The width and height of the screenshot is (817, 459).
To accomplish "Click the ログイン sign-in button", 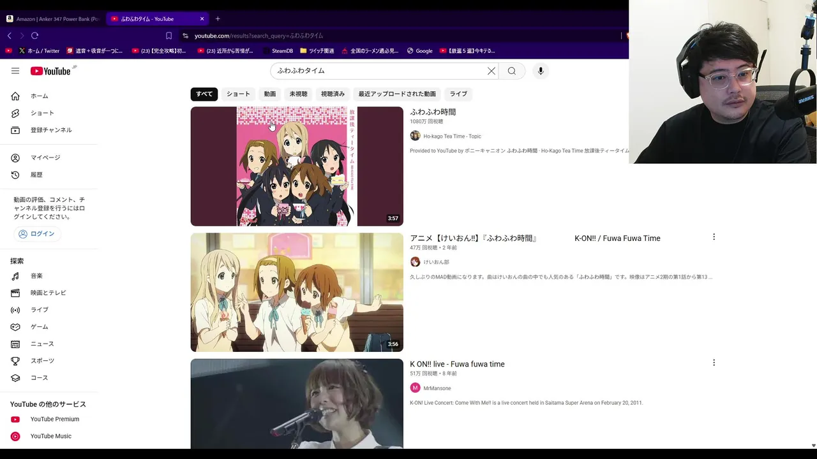I will click(x=36, y=234).
